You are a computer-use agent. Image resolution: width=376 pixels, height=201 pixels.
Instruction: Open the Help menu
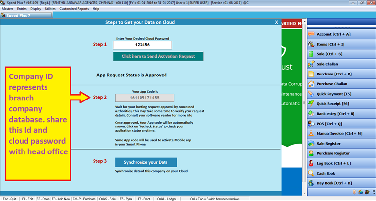[x=96, y=9]
